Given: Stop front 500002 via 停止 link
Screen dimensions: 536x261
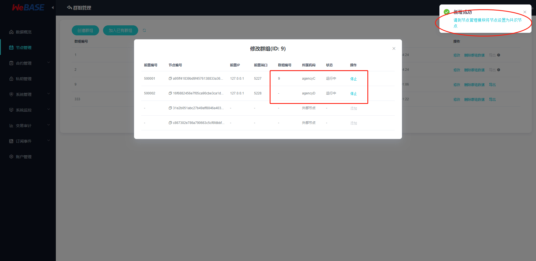Looking at the screenshot, I should tap(353, 94).
